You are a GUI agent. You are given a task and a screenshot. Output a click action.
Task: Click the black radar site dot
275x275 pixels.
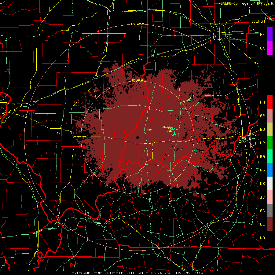137,137
